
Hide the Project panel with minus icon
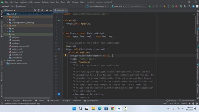pyautogui.click(x=51, y=10)
